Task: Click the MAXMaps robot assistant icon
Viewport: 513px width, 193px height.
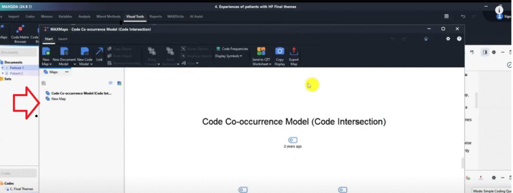Action: pyautogui.click(x=426, y=38)
